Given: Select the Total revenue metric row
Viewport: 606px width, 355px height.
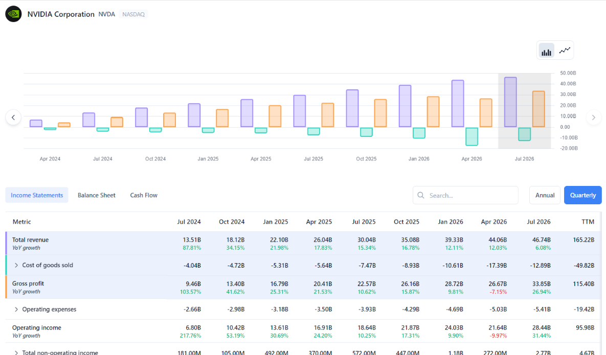Looking at the screenshot, I should 303,243.
